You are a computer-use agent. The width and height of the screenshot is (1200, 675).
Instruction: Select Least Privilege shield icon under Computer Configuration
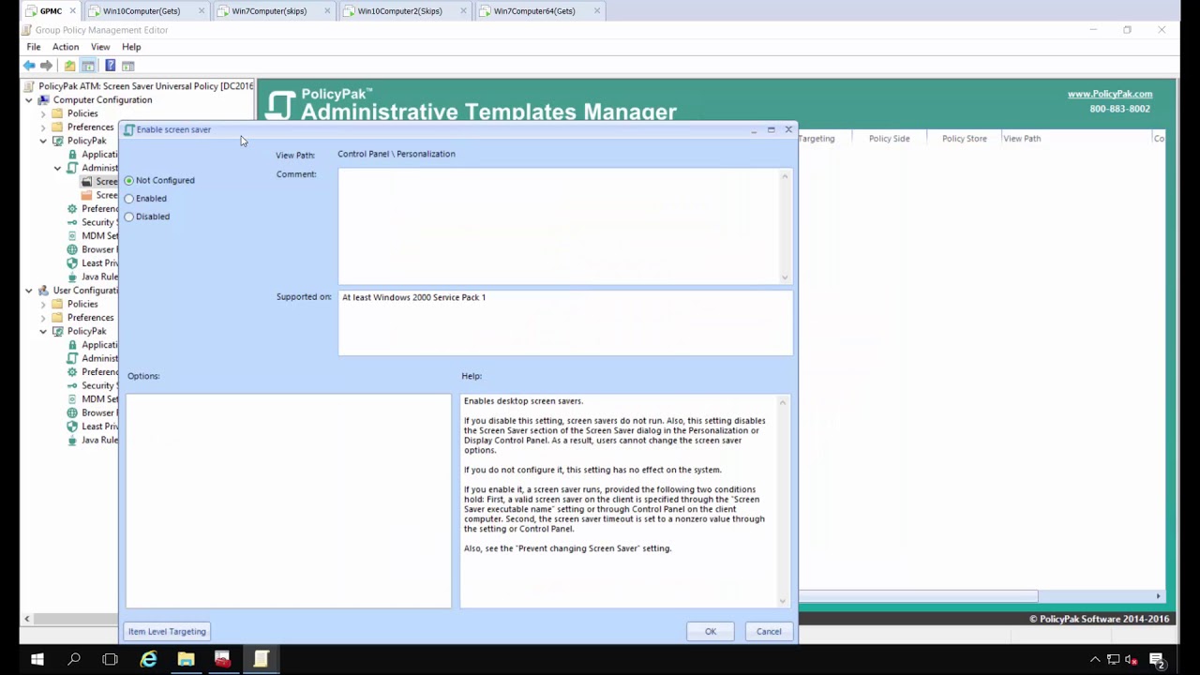pyautogui.click(x=72, y=263)
